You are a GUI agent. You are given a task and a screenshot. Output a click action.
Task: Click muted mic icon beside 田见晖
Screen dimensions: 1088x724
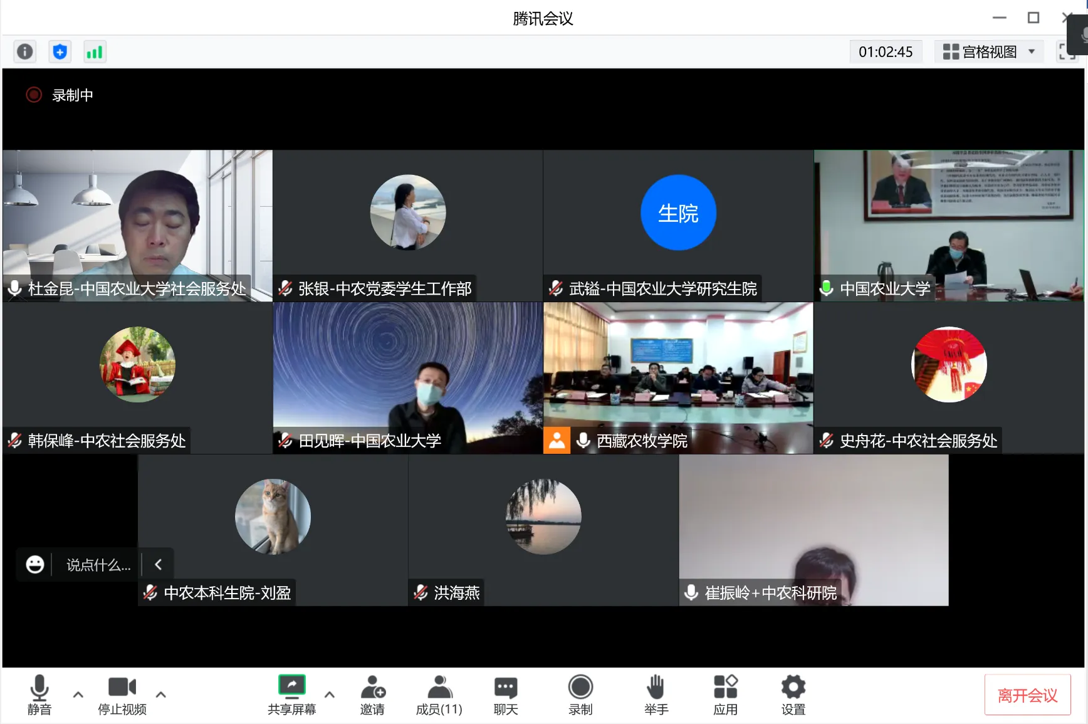[285, 440]
